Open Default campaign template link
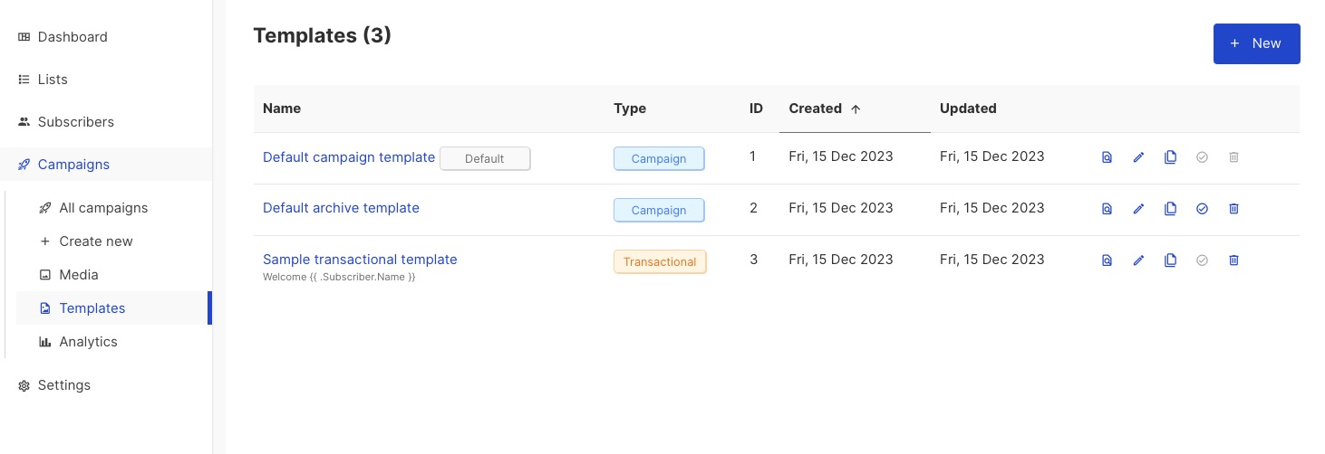This screenshot has height=454, width=1325. pos(349,157)
